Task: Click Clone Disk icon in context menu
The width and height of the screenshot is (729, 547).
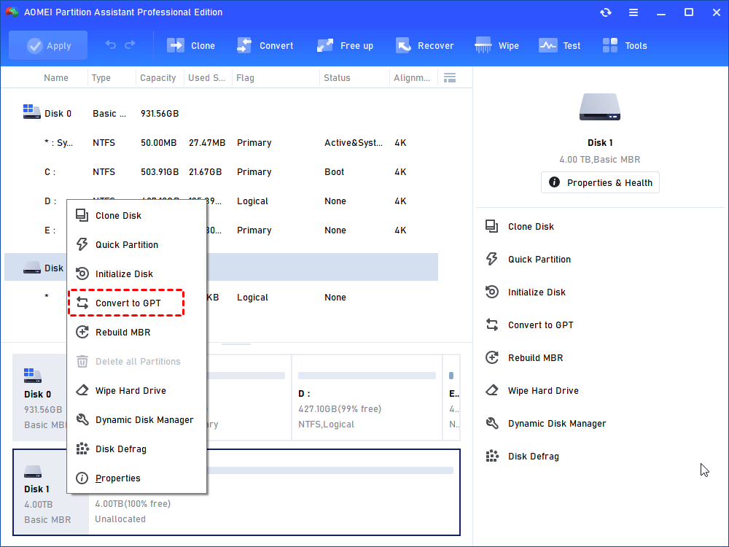Action: pos(82,215)
